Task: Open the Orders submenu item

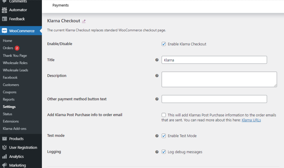Action: tap(8, 48)
